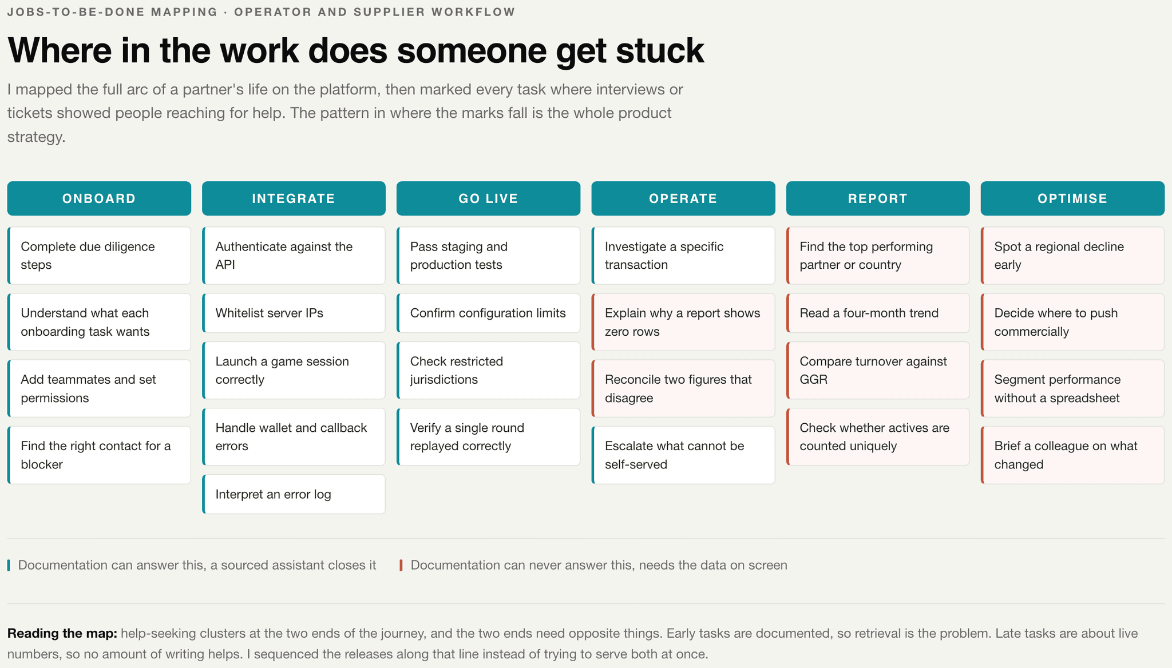Viewport: 1172px width, 668px height.
Task: Select the Authenticate against the API card
Action: [x=294, y=256]
